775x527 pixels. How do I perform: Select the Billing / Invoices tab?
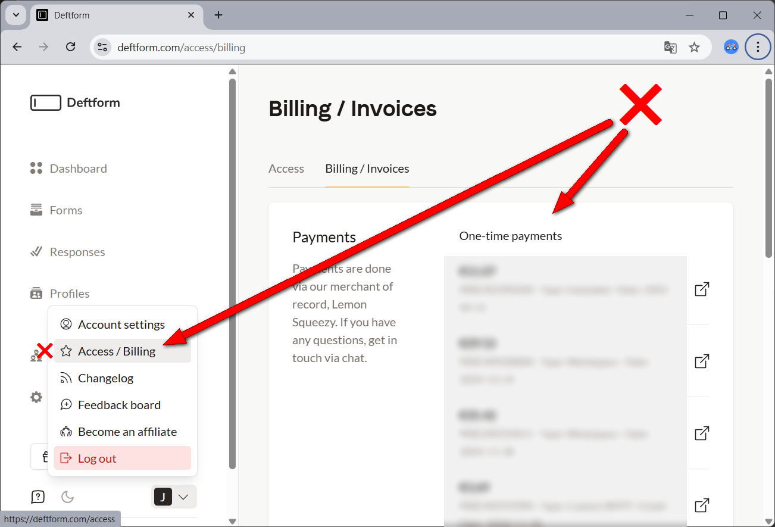click(x=367, y=169)
